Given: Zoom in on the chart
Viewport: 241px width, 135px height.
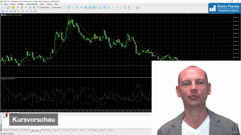Looking at the screenshot, I should tap(78, 7).
